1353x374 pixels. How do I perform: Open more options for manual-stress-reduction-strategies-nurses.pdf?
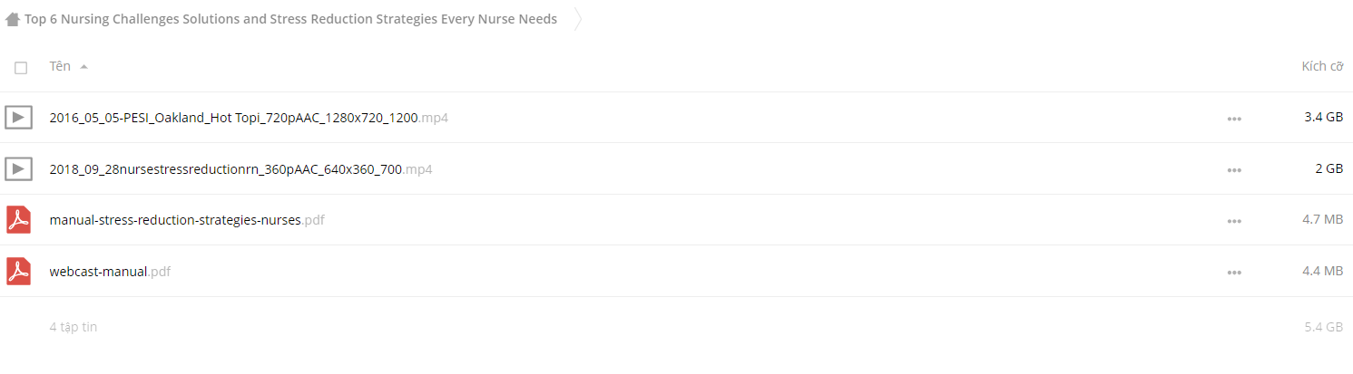(1233, 220)
